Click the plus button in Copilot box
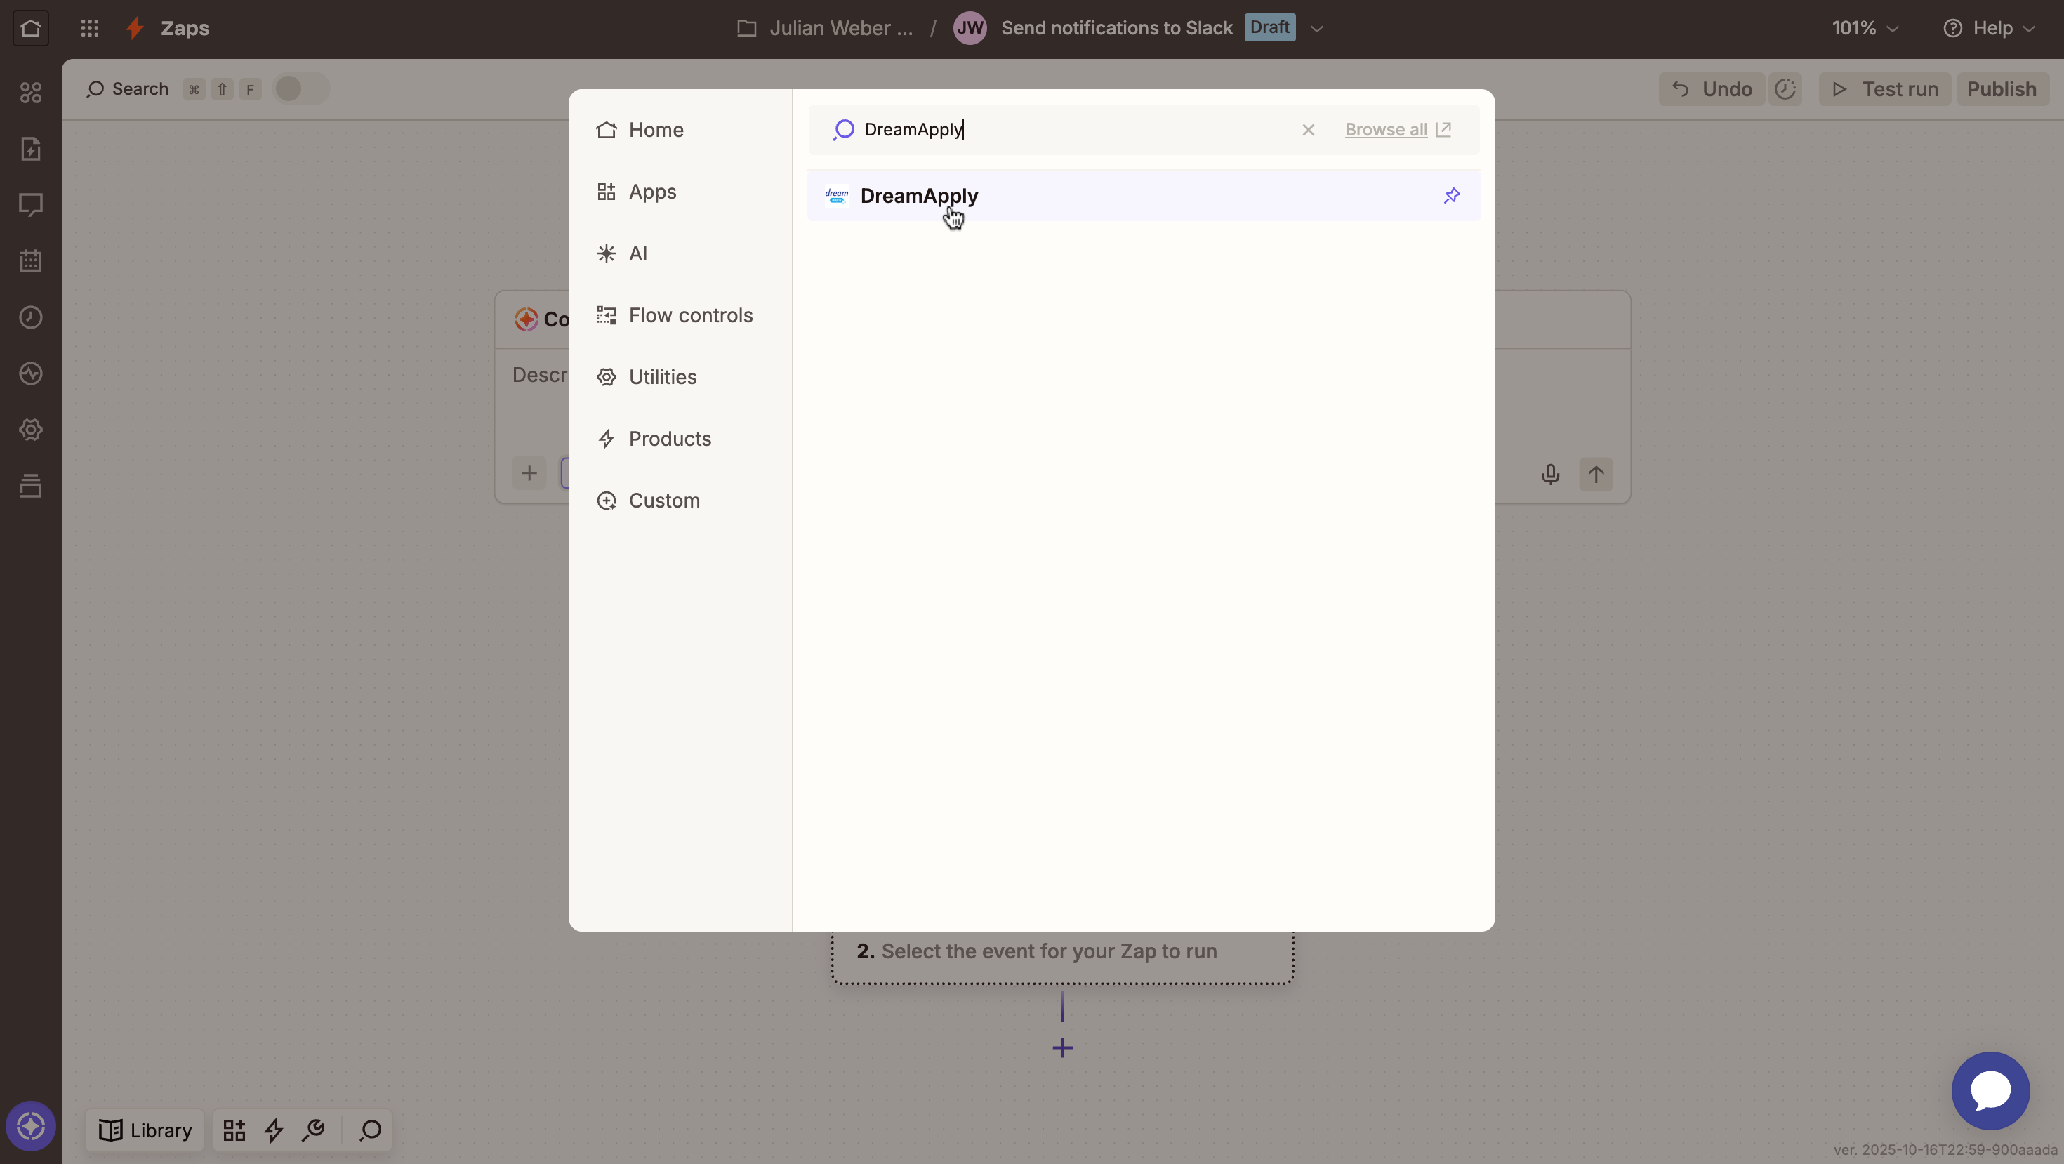The image size is (2064, 1164). pyautogui.click(x=529, y=473)
